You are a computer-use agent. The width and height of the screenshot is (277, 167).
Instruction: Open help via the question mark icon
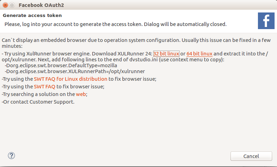tap(11, 156)
